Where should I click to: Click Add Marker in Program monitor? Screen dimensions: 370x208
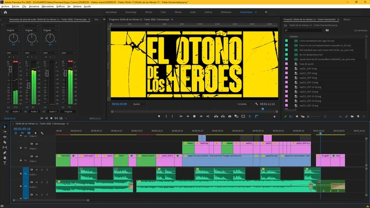[159, 116]
